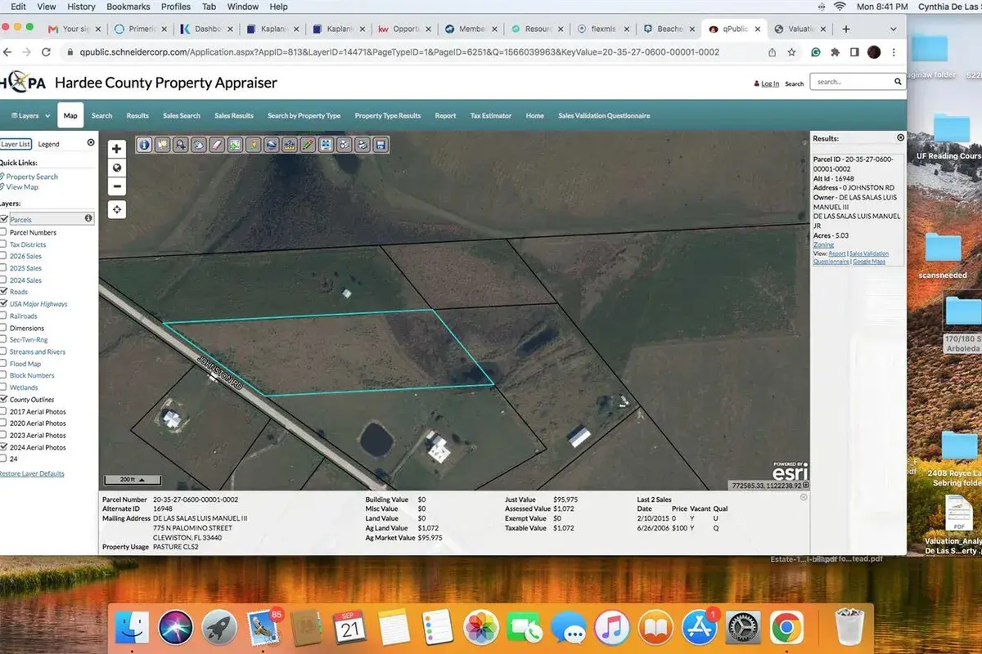Bookmark this page with the star icon
Screen dimensions: 982x654
pyautogui.click(x=791, y=52)
